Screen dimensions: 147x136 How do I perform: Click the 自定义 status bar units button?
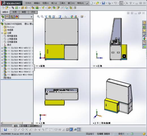(x=122, y=134)
